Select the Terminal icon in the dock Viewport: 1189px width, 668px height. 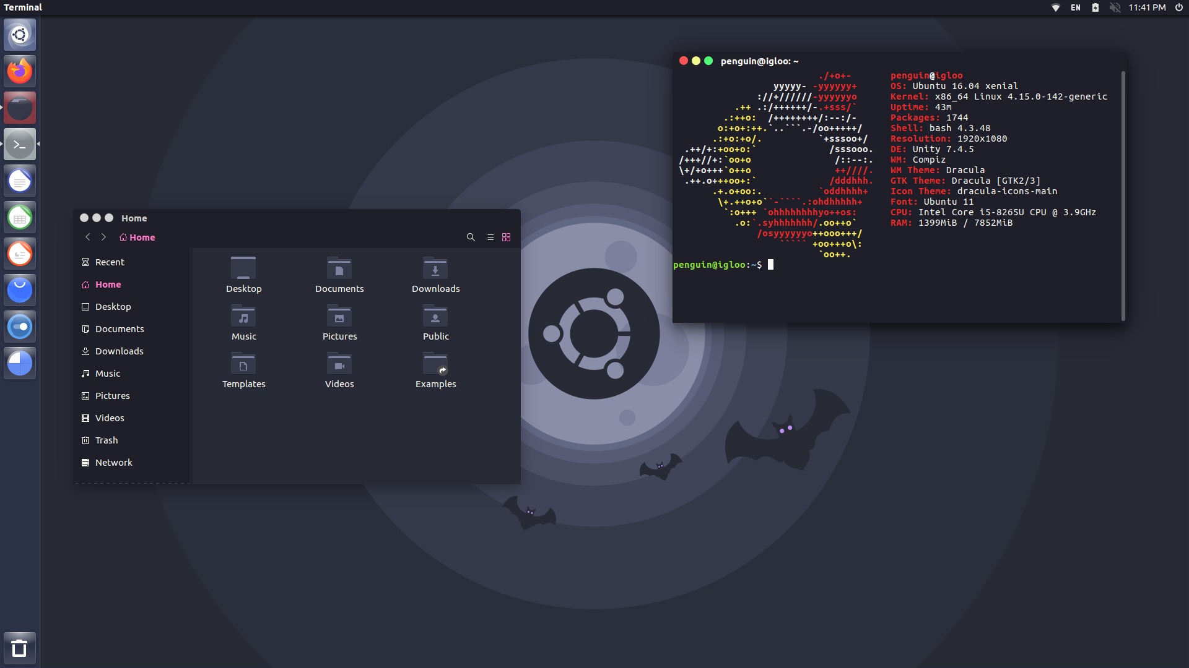[20, 144]
